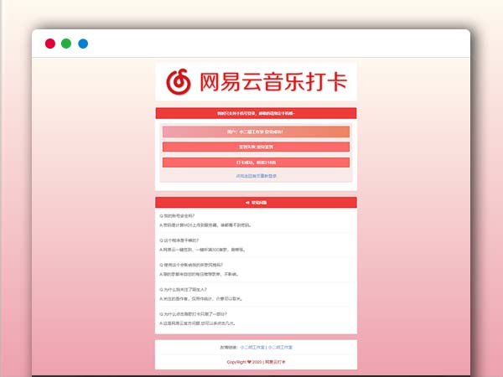This screenshot has width=503, height=377.
Task: Click the green window control dot
Action: click(x=66, y=44)
